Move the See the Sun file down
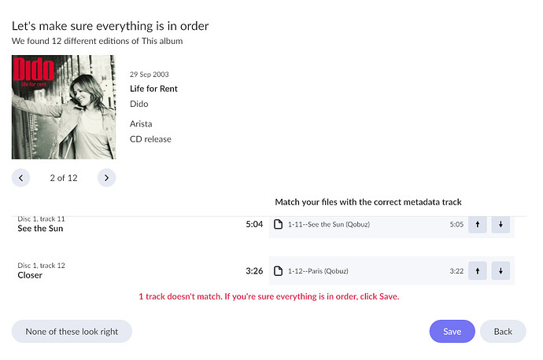Image resolution: width=543 pixels, height=360 pixels. click(x=501, y=225)
